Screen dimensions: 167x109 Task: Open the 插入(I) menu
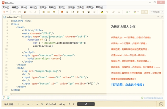[x=24, y=7]
